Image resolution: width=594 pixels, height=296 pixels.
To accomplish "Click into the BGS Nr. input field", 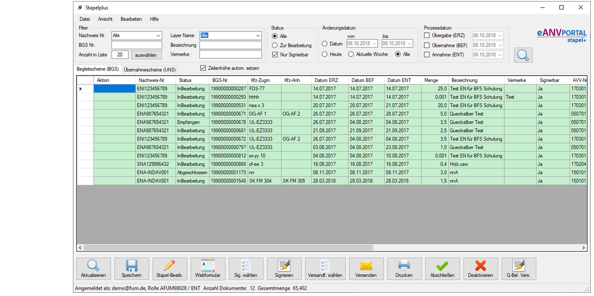I will pyautogui.click(x=137, y=45).
